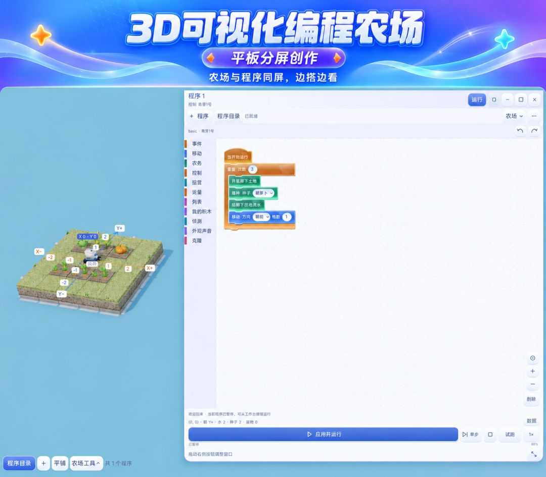Screen dimensions: 546x477
Task: Edit the repeat count value 3
Action: click(252, 169)
